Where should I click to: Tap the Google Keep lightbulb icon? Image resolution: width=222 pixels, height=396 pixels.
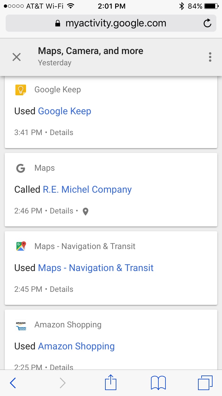click(x=21, y=90)
